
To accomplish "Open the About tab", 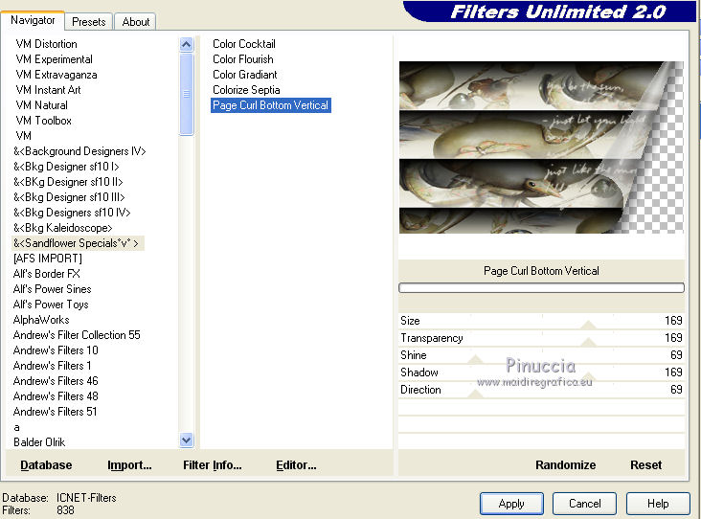I will 135,21.
